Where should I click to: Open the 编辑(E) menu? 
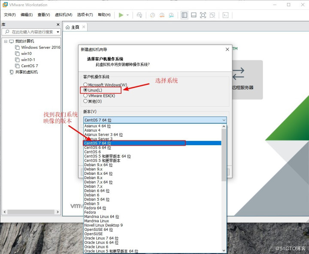[x=27, y=15]
